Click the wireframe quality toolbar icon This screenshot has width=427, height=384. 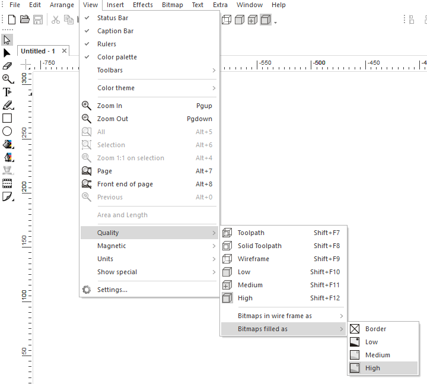(227, 20)
